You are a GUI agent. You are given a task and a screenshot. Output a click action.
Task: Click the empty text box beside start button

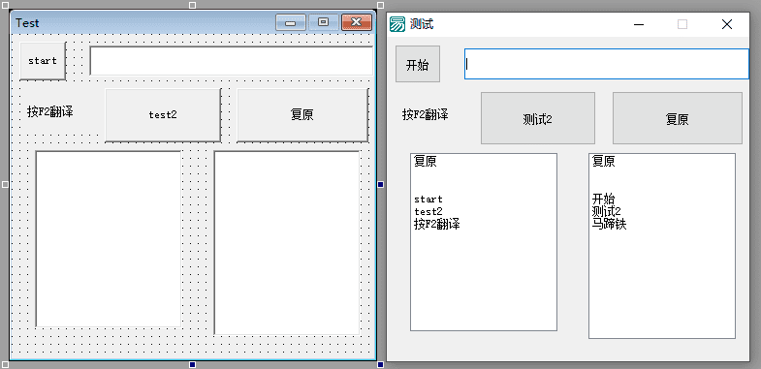pyautogui.click(x=231, y=61)
